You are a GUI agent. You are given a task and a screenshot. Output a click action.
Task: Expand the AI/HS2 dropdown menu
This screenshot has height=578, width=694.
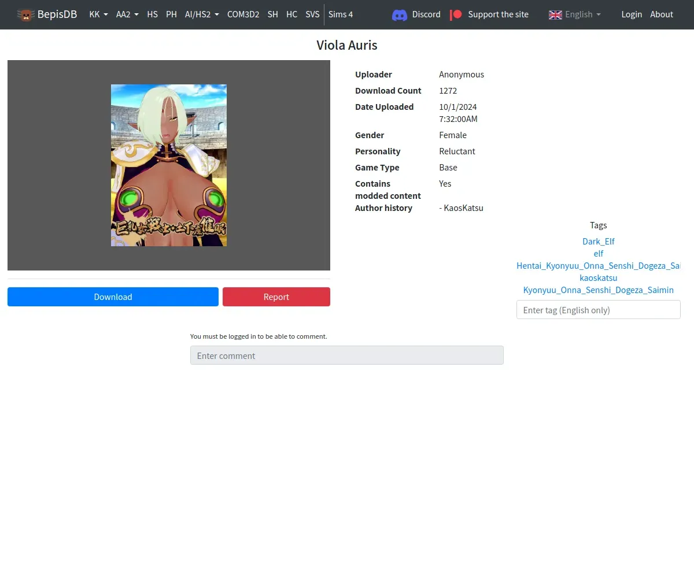[202, 14]
